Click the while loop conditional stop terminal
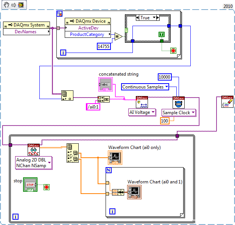 [47, 187]
